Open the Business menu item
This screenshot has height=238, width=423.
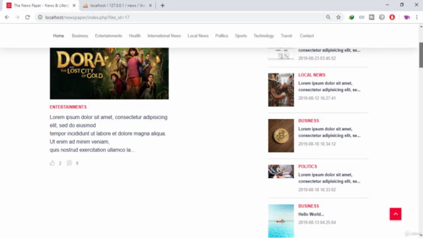[x=80, y=36]
